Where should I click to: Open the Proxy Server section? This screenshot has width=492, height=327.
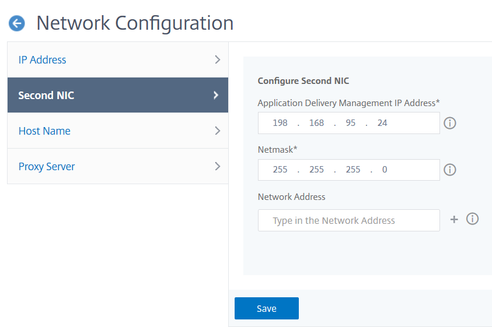pyautogui.click(x=118, y=166)
